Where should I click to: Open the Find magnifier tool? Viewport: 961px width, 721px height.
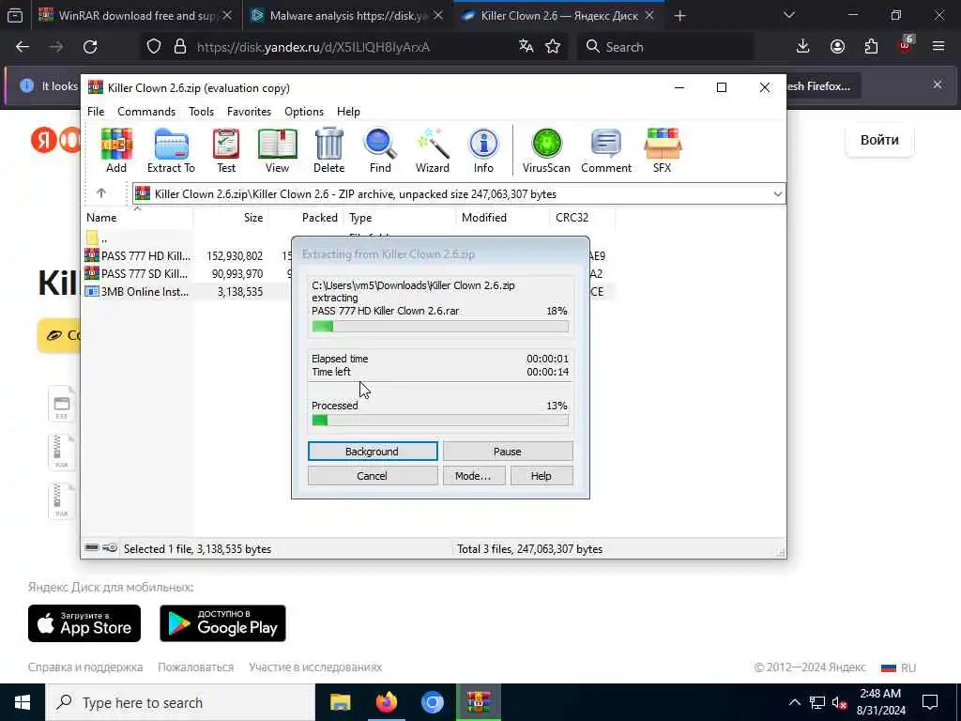[380, 150]
